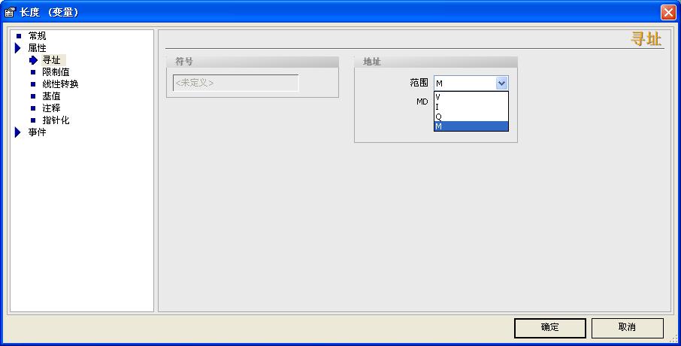The image size is (681, 346).
Task: Close the 长度 (变量) dialog window
Action: 667,12
